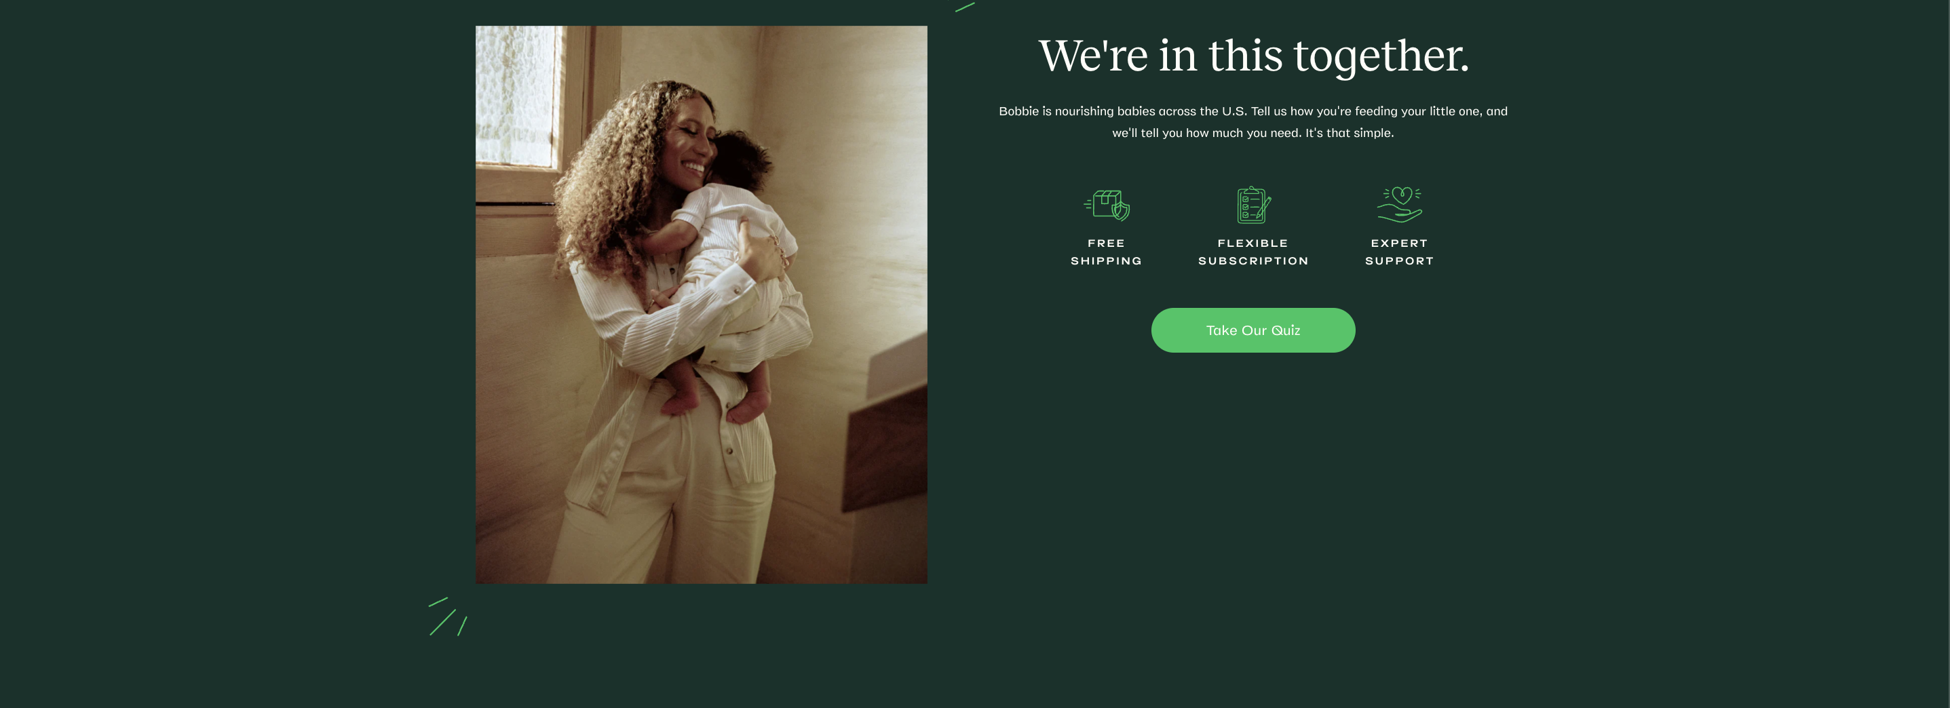Click the "We're in this together." heading
Viewport: 1950px width, 708px height.
tap(1254, 55)
